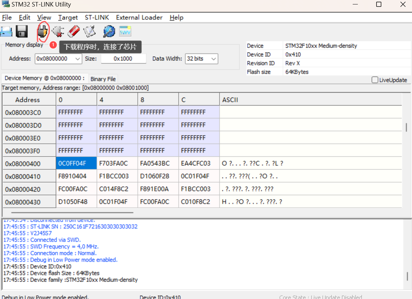Select memory cell D1060F28
The image size is (412, 299).
(x=158, y=176)
